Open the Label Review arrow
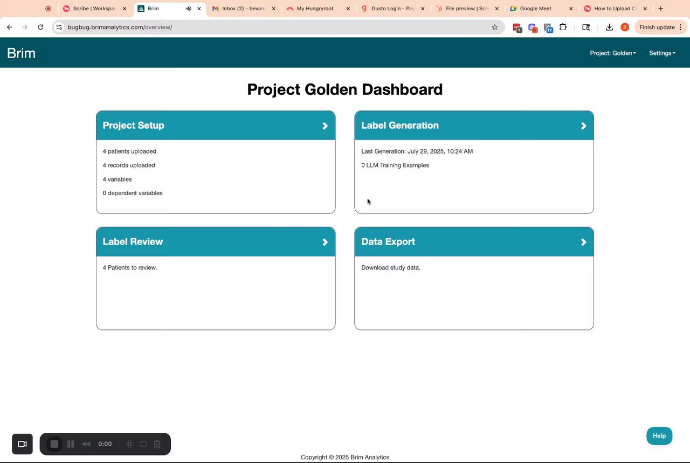This screenshot has width=690, height=463. coord(325,242)
